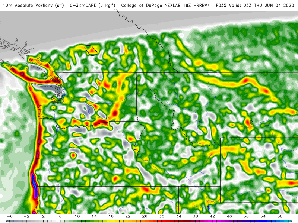
Task: Click the "2" colorbar label
Action: [x=44, y=216]
